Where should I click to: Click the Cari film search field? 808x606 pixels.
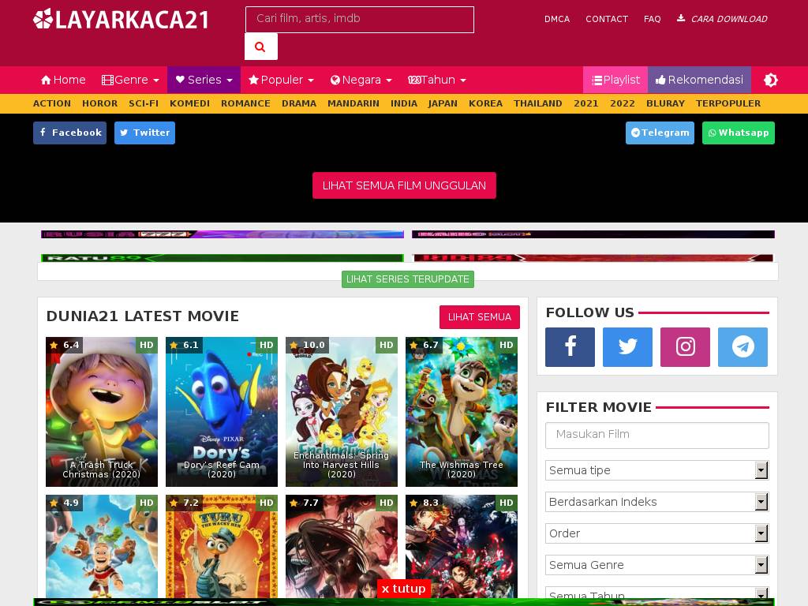coord(359,19)
